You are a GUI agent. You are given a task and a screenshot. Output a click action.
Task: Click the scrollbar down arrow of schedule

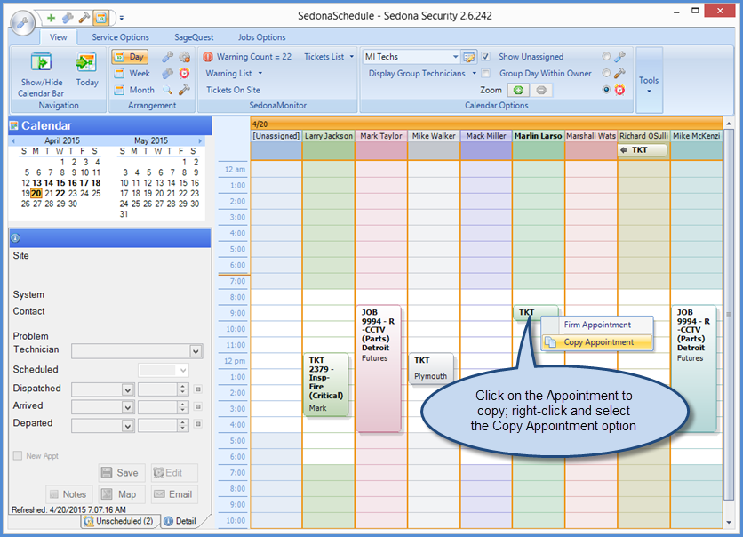pos(729,522)
